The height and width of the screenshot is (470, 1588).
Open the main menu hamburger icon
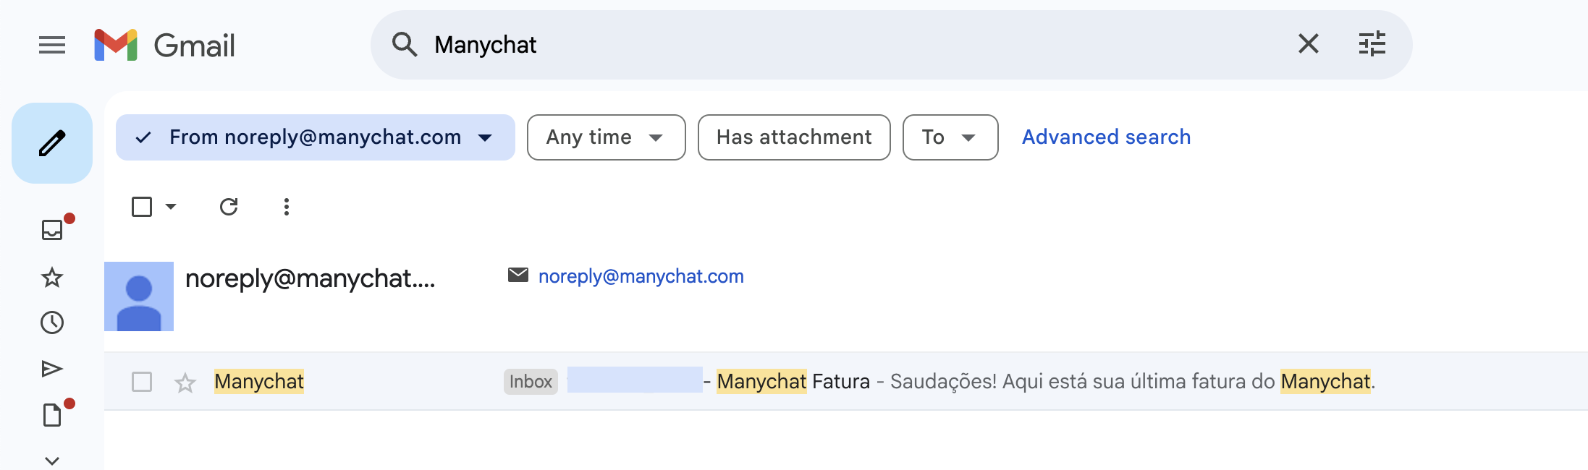point(52,45)
